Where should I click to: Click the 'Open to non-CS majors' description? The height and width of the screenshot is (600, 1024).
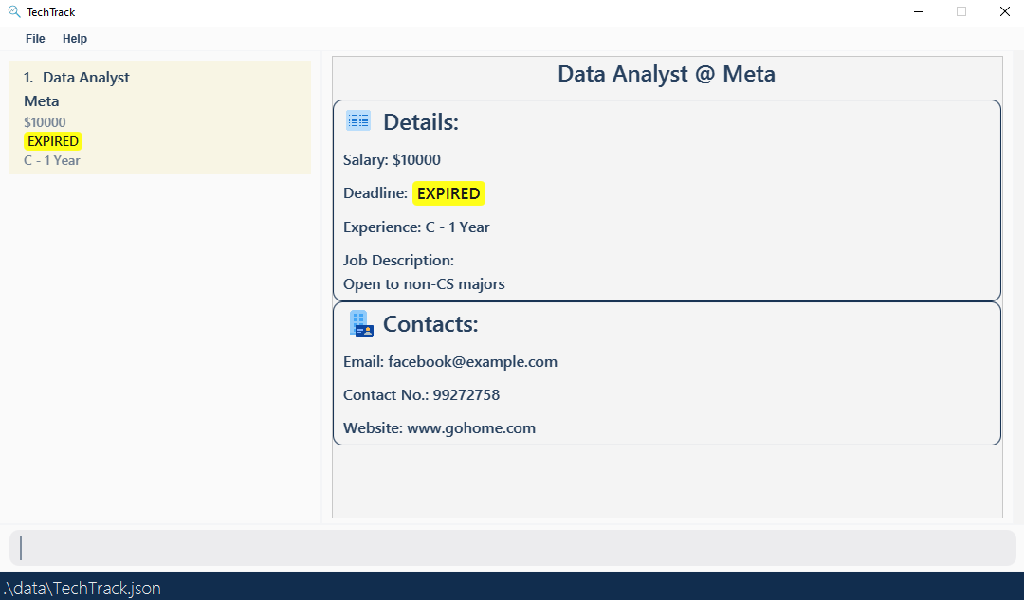pyautogui.click(x=424, y=284)
